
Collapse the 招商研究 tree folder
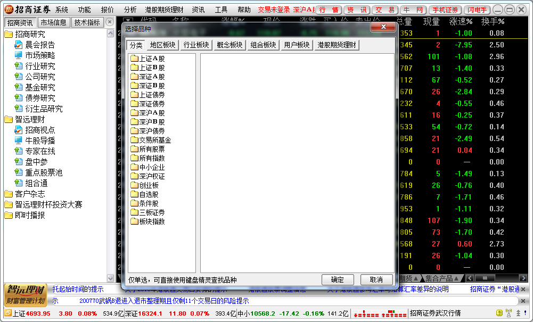click(x=9, y=34)
